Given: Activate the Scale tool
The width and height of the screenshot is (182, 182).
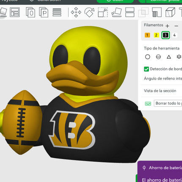Looking at the screenshot, I should (x=103, y=12).
